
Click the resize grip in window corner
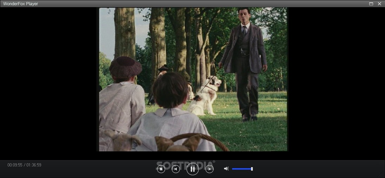coord(381,174)
